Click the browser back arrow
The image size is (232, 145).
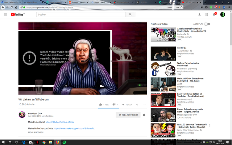coord(3,7)
